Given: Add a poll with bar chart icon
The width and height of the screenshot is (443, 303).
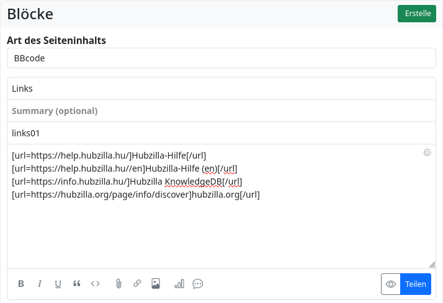Looking at the screenshot, I should (179, 284).
